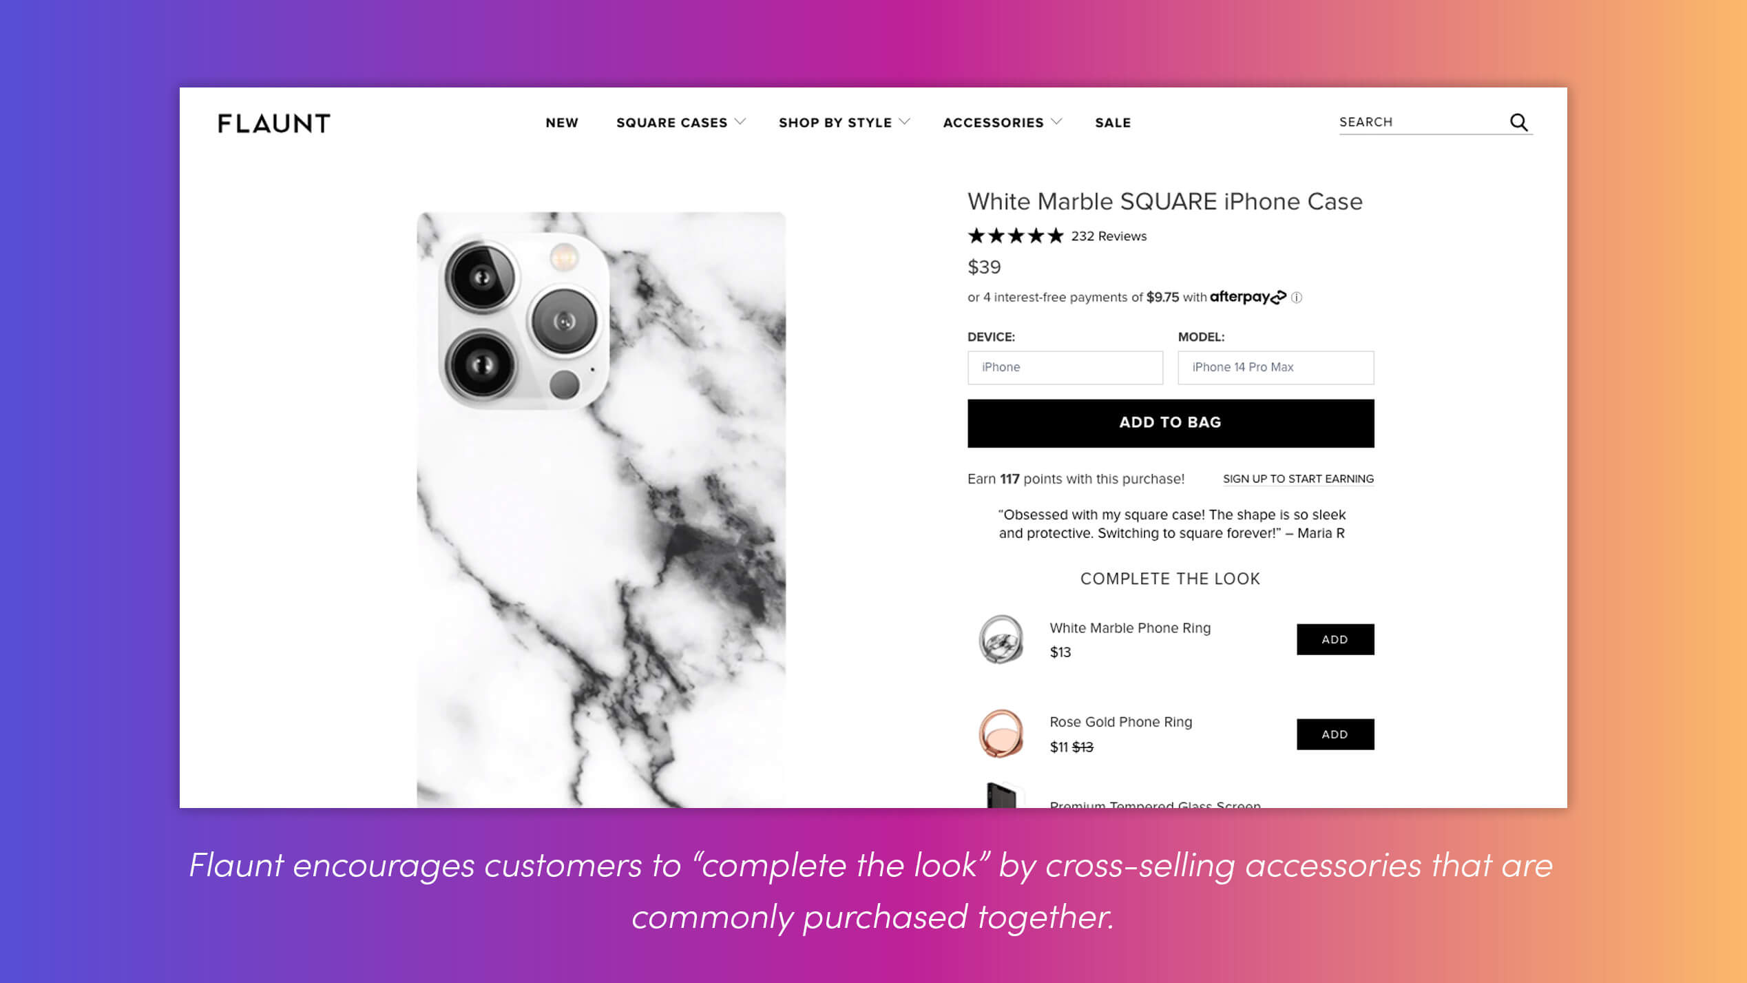Open the Model selector iPhone 14 Pro Max
Screen dimensions: 1747x983
click(1275, 368)
